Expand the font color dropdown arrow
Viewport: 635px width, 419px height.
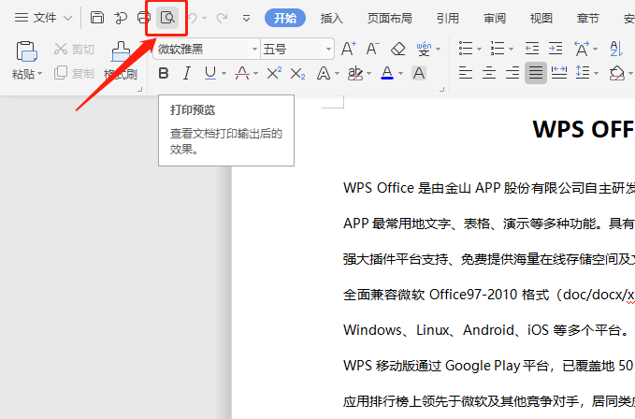click(400, 74)
